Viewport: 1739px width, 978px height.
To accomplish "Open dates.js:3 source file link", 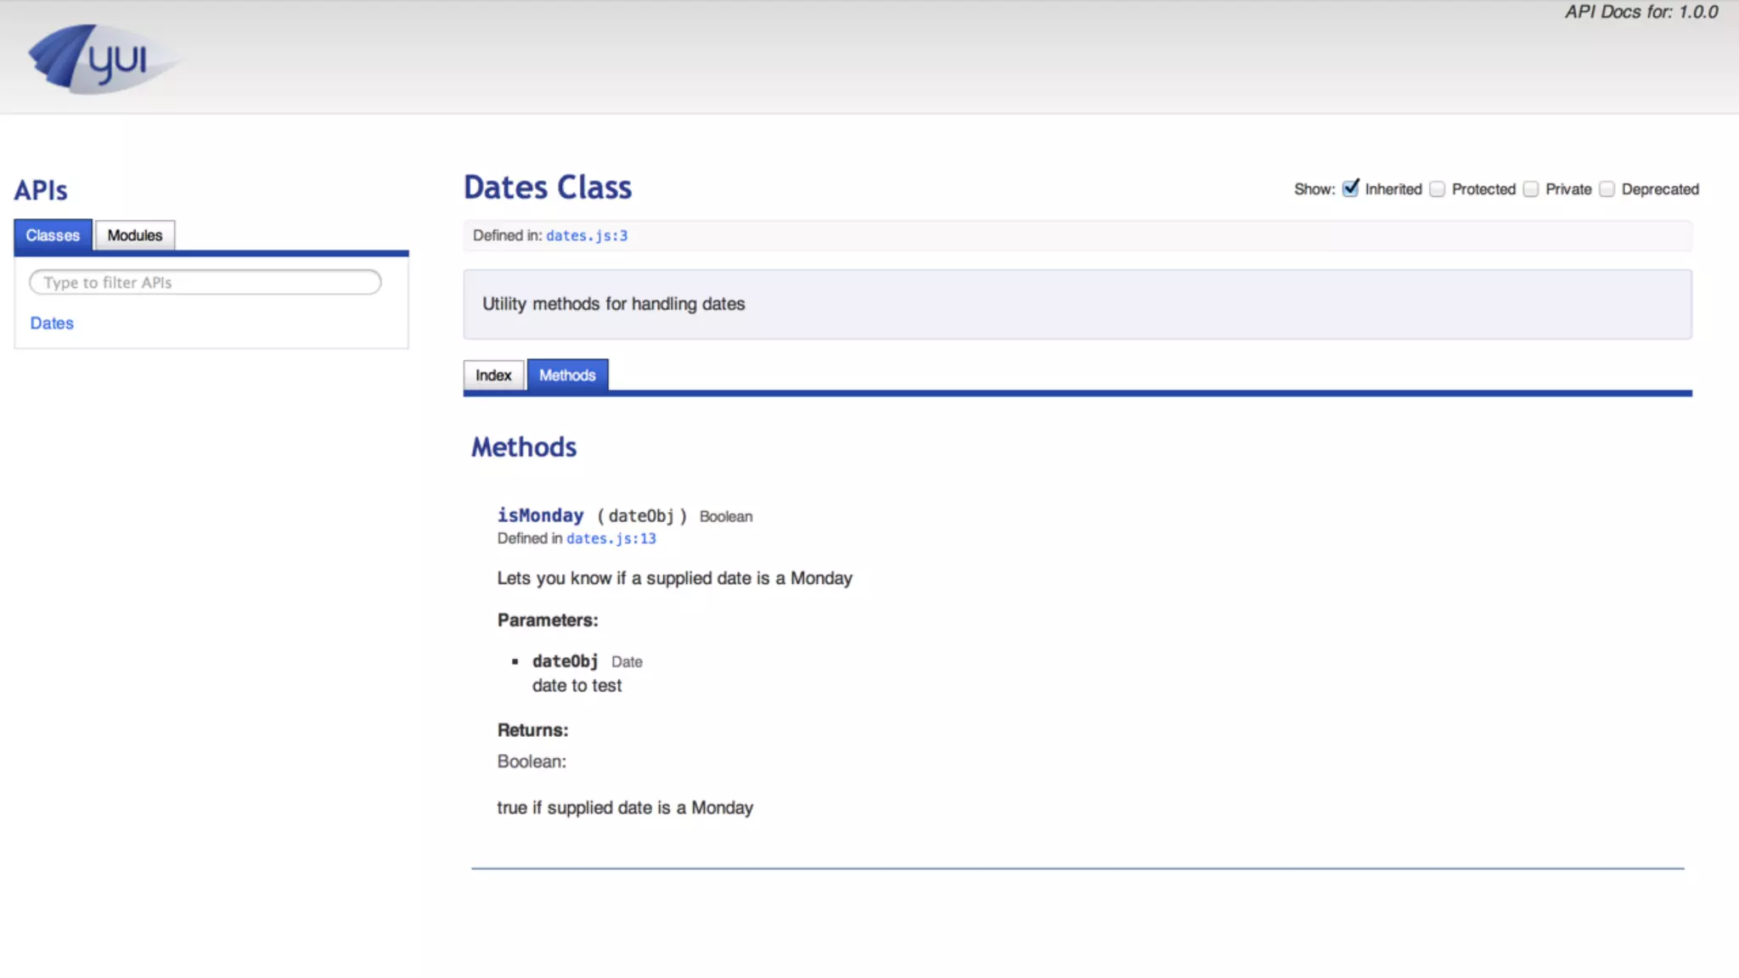I will [x=586, y=235].
